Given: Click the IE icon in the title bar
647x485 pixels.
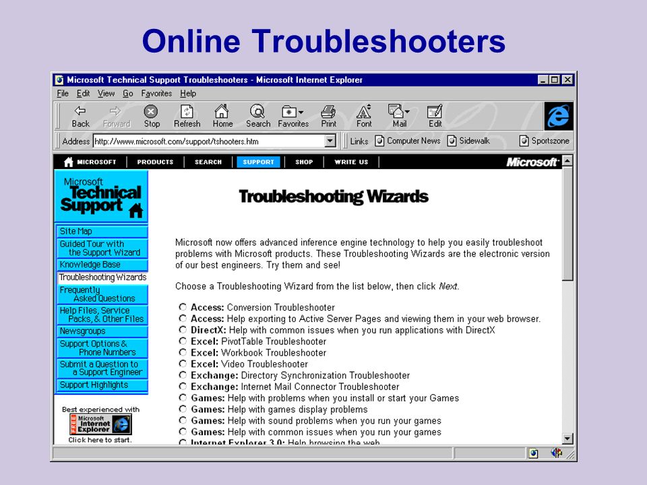Looking at the screenshot, I should point(59,79).
